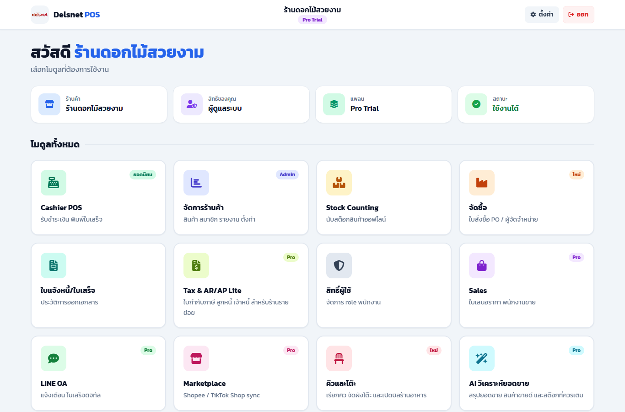Click the สิทธิ์ของคุณ user shield icon

click(192, 104)
